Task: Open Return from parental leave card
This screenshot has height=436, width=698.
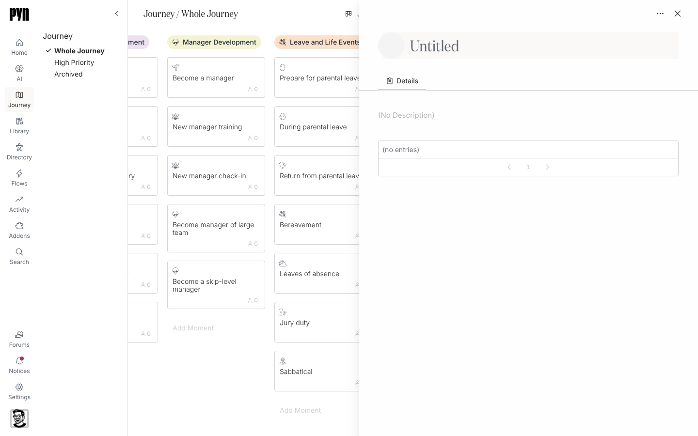Action: (x=317, y=175)
